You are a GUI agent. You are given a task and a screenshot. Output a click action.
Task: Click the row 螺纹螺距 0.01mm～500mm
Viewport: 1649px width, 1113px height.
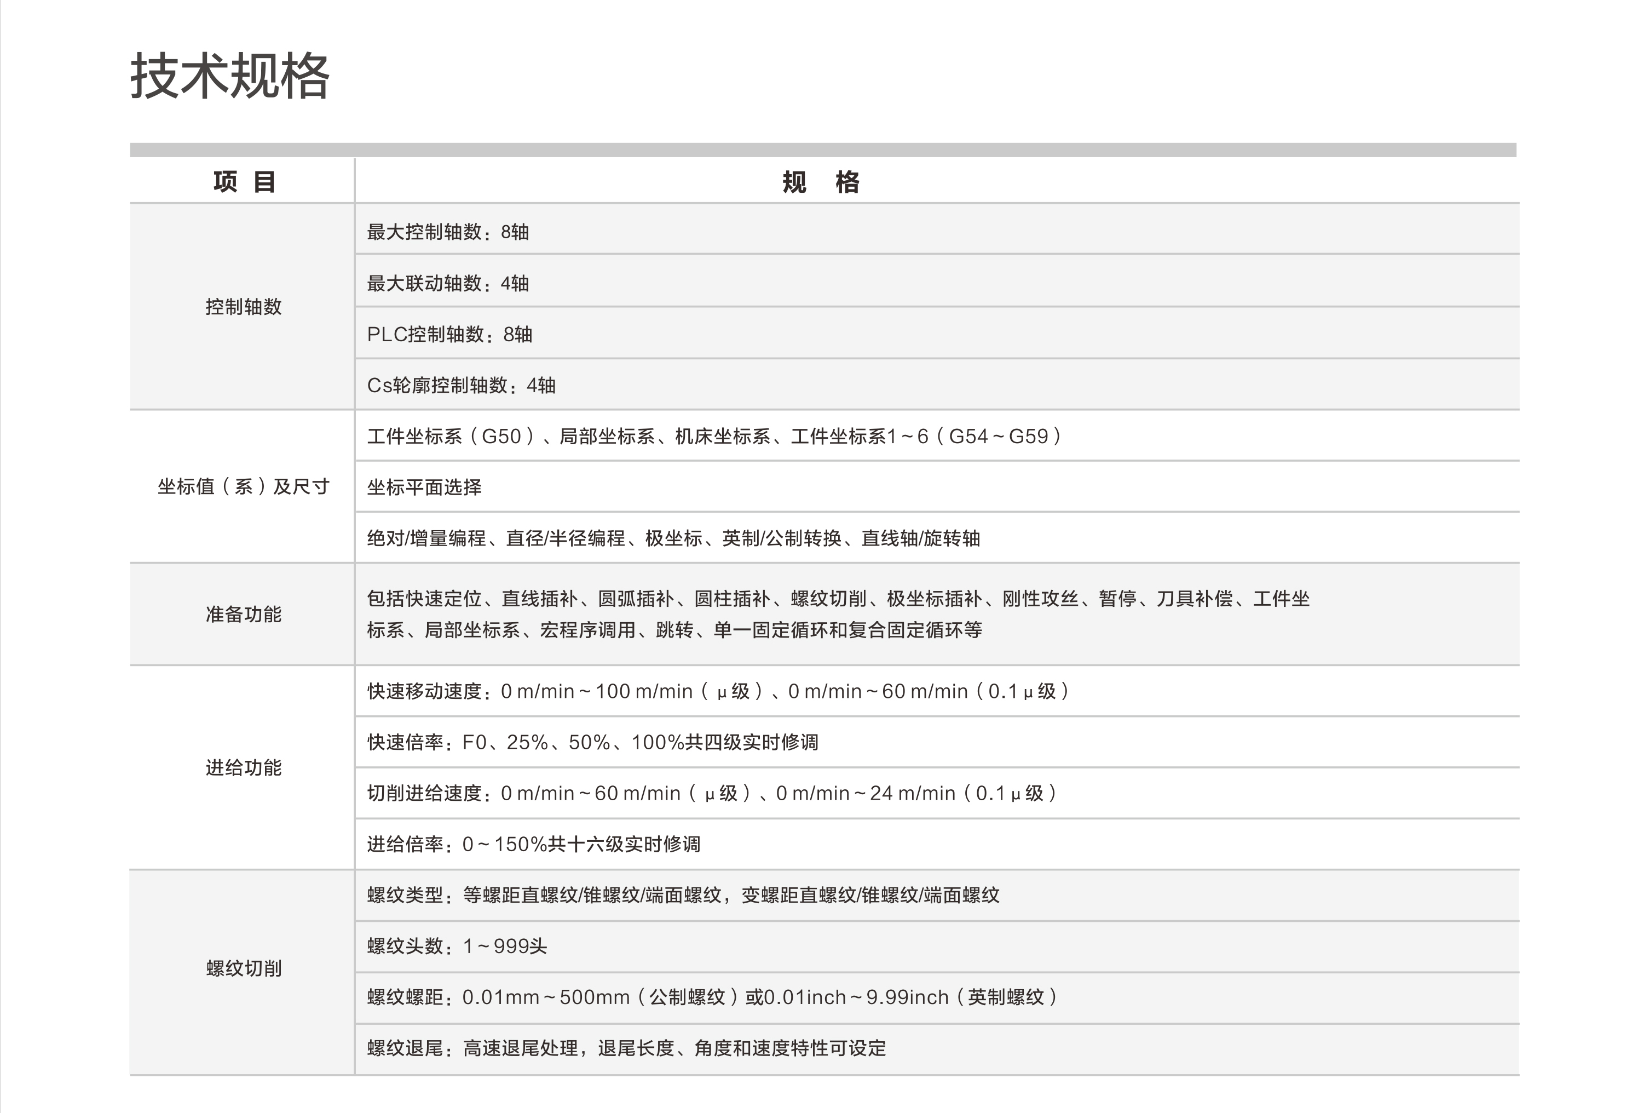(937, 997)
